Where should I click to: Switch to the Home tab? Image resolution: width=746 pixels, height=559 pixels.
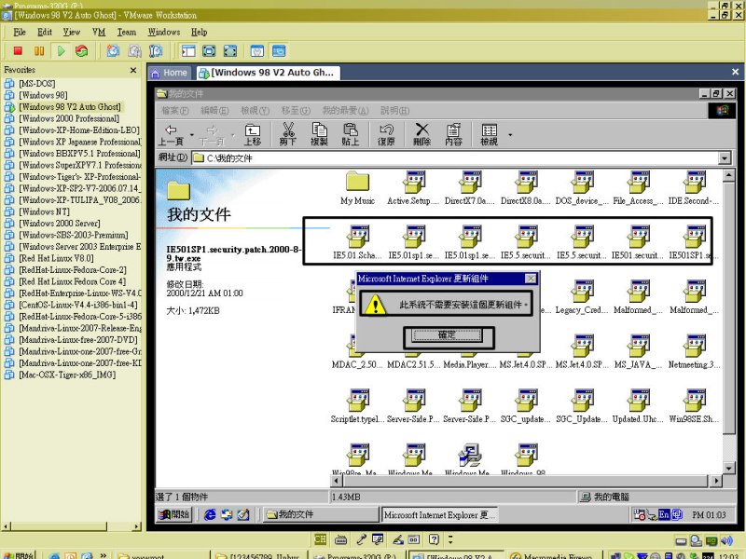(x=170, y=73)
